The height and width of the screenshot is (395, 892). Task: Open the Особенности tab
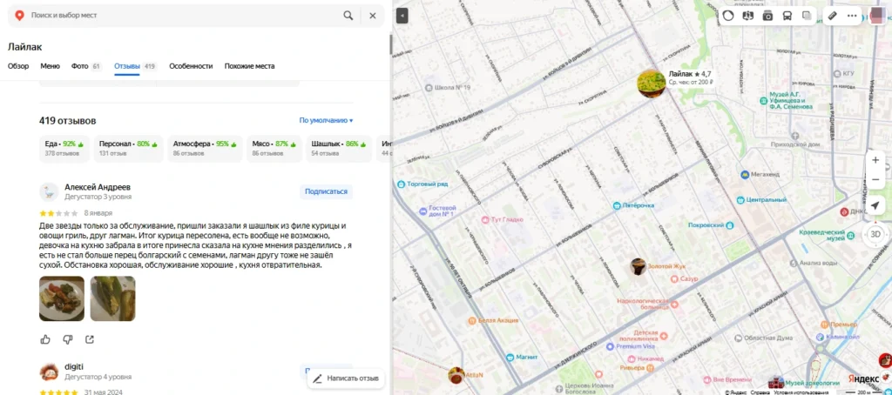[191, 66]
